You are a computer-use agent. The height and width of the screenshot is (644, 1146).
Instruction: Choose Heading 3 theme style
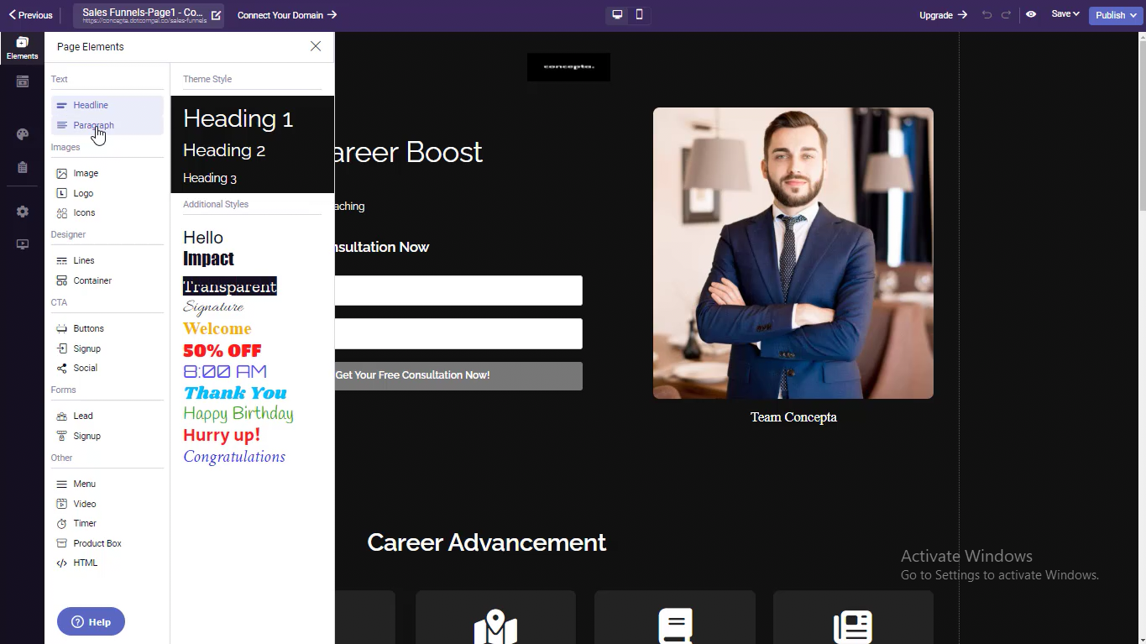(x=210, y=178)
